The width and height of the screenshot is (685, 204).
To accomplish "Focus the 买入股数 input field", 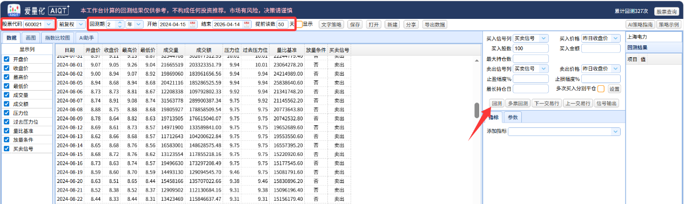I will 530,49.
